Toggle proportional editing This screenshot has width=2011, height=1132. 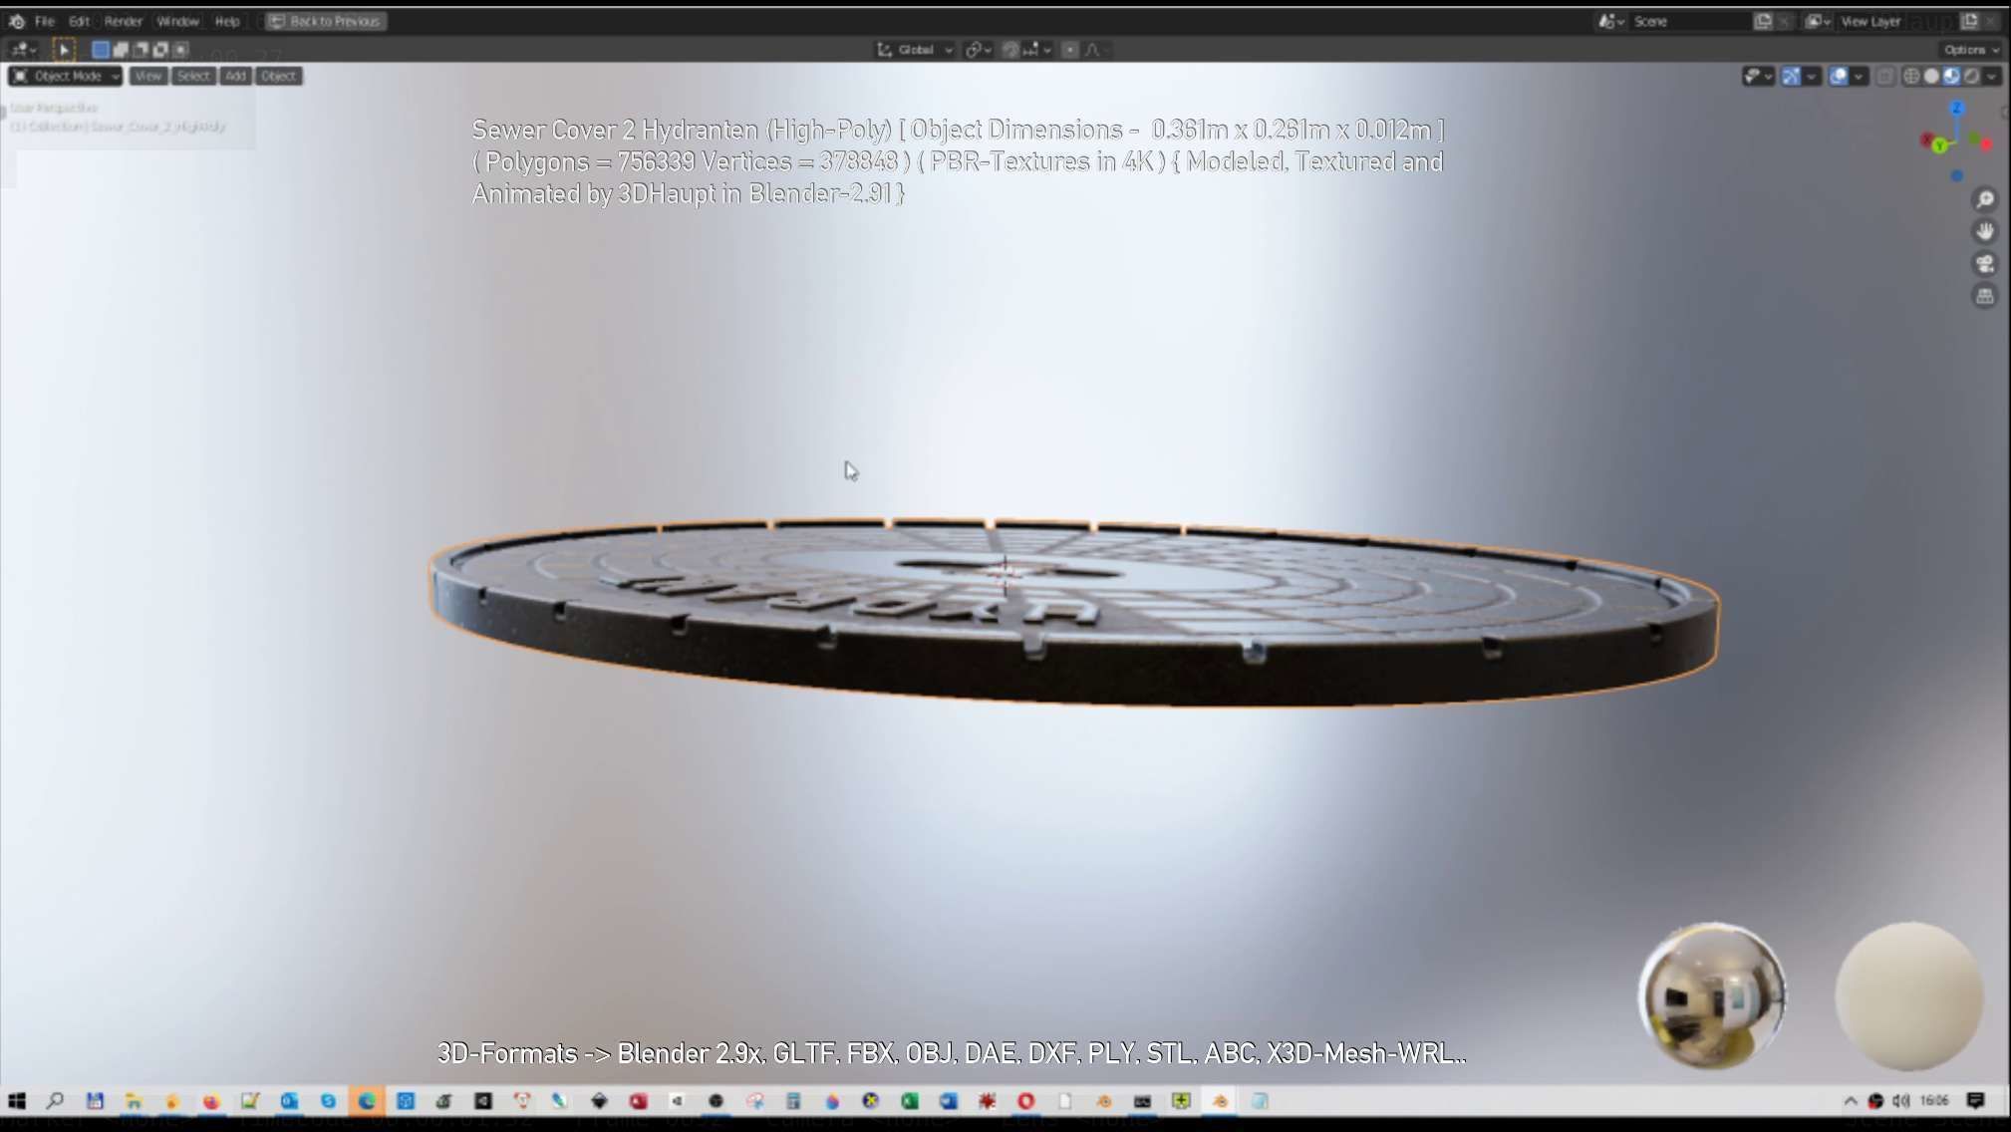1069,49
